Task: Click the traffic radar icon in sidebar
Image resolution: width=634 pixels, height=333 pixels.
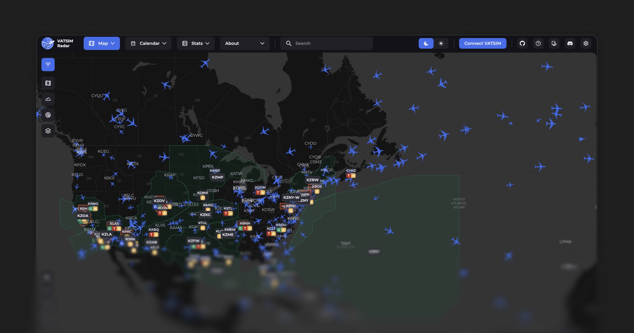Action: 48,115
